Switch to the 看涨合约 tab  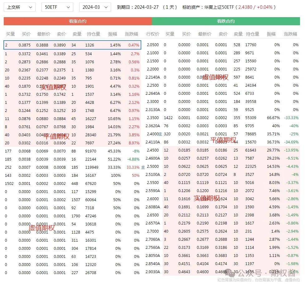pos(78,21)
